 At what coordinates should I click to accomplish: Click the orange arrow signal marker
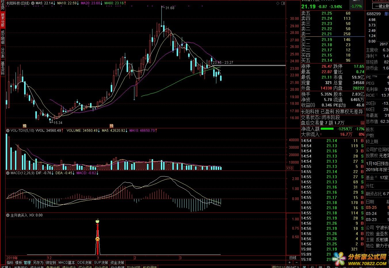point(98,239)
